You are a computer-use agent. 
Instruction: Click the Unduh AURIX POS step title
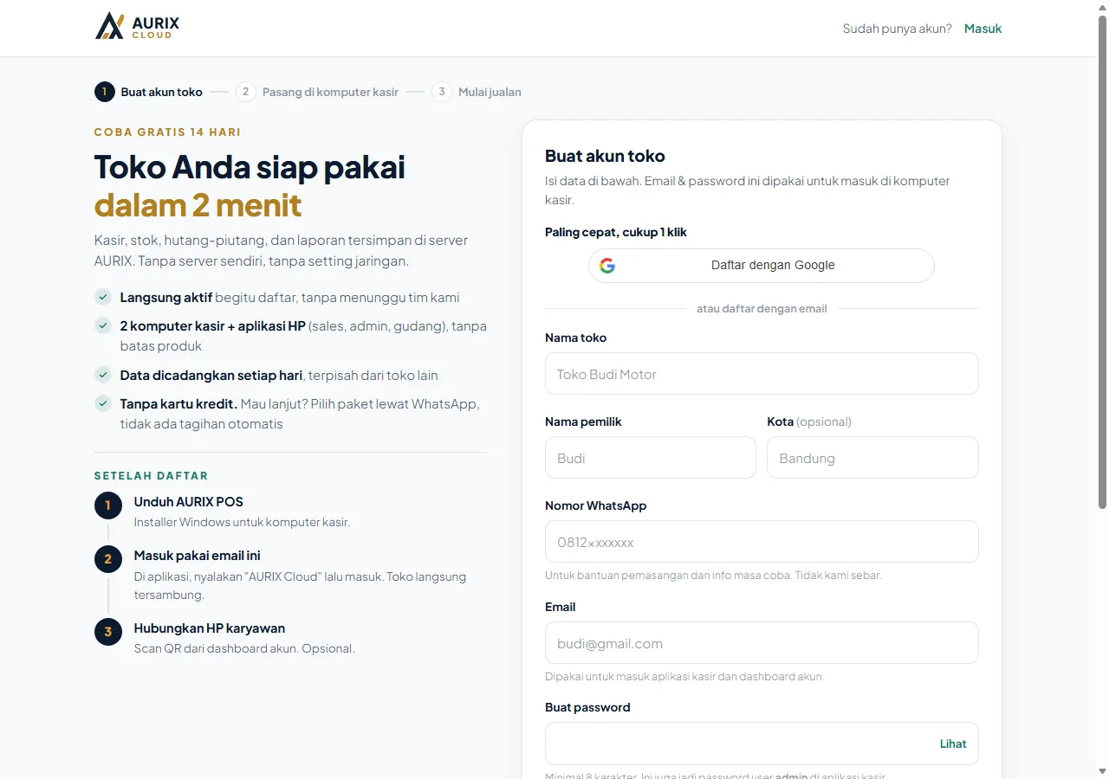click(188, 502)
